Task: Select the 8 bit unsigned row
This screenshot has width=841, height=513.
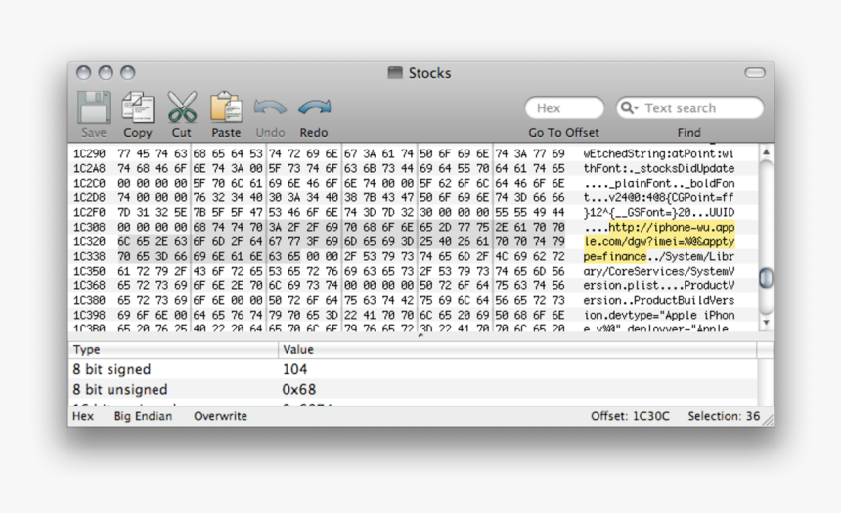Action: (x=413, y=389)
